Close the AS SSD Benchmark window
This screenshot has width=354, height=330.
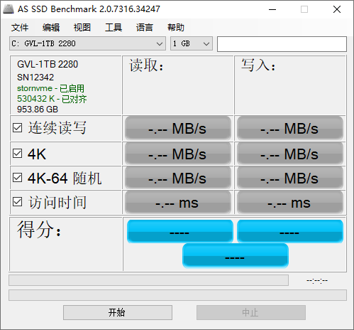[337, 9]
